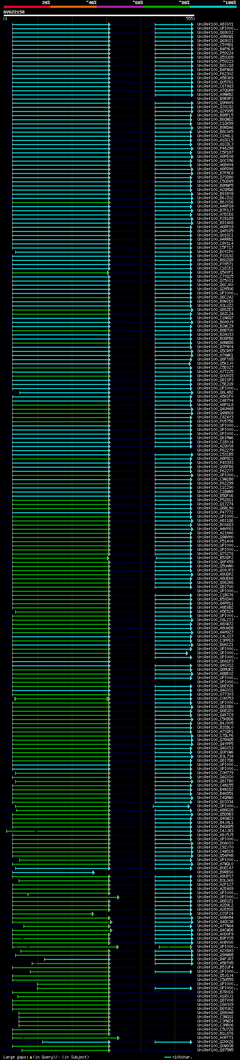This screenshot has height=1060, width=240.
Task: Select the UniRef100_Q7SDH0 hit
Action: pyautogui.click(x=215, y=178)
